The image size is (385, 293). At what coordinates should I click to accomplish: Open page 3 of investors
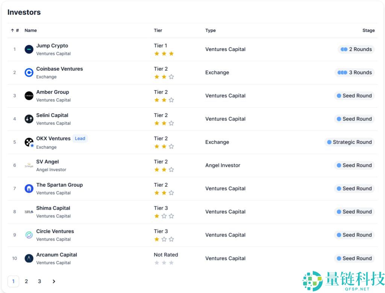coord(39,281)
